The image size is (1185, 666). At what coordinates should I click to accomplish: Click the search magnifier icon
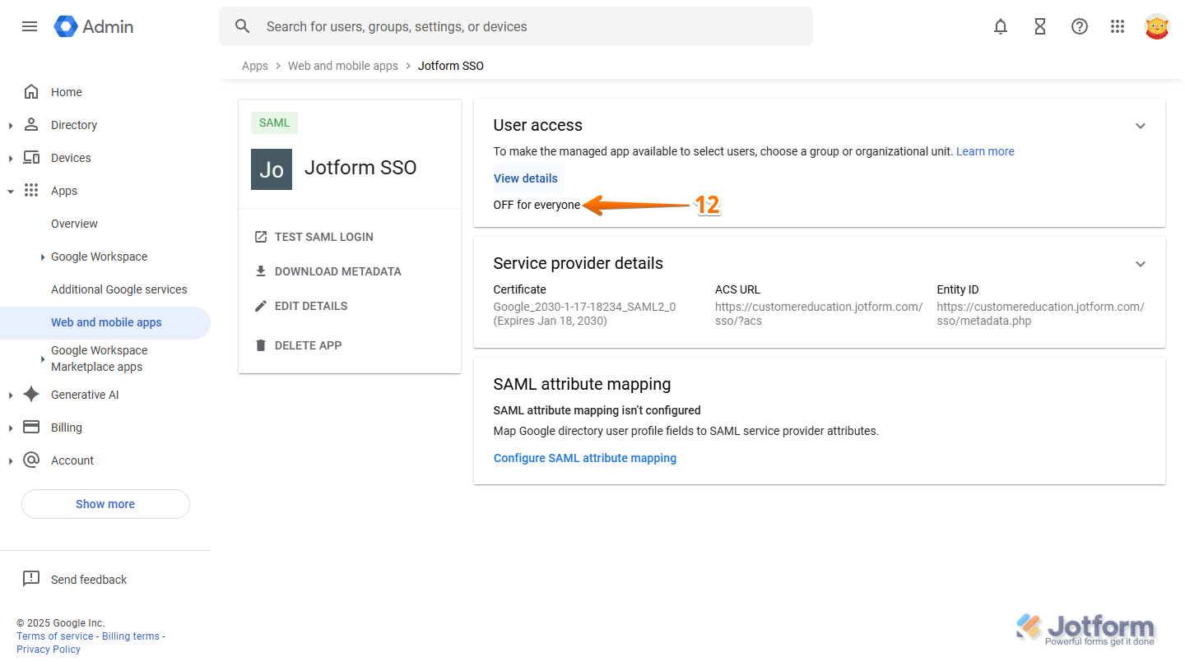242,26
